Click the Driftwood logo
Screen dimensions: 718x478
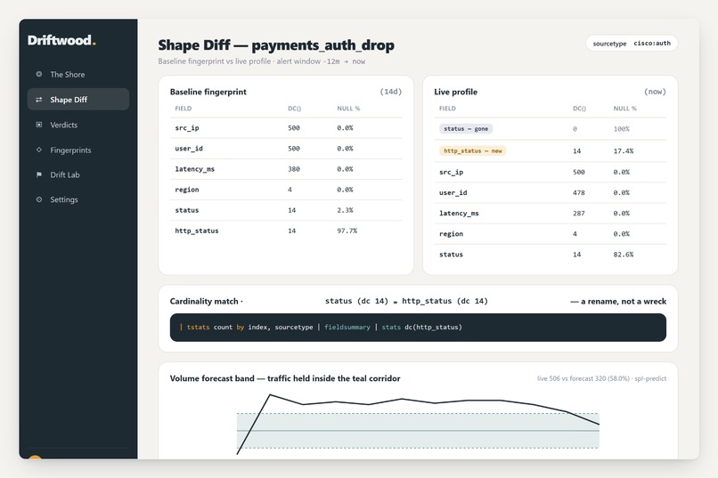click(x=61, y=40)
